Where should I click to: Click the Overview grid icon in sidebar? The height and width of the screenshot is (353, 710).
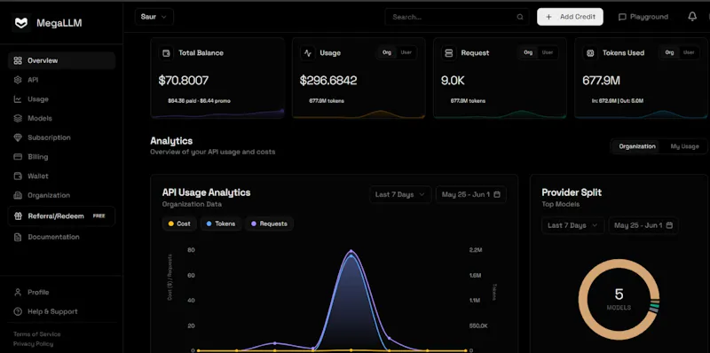point(18,60)
